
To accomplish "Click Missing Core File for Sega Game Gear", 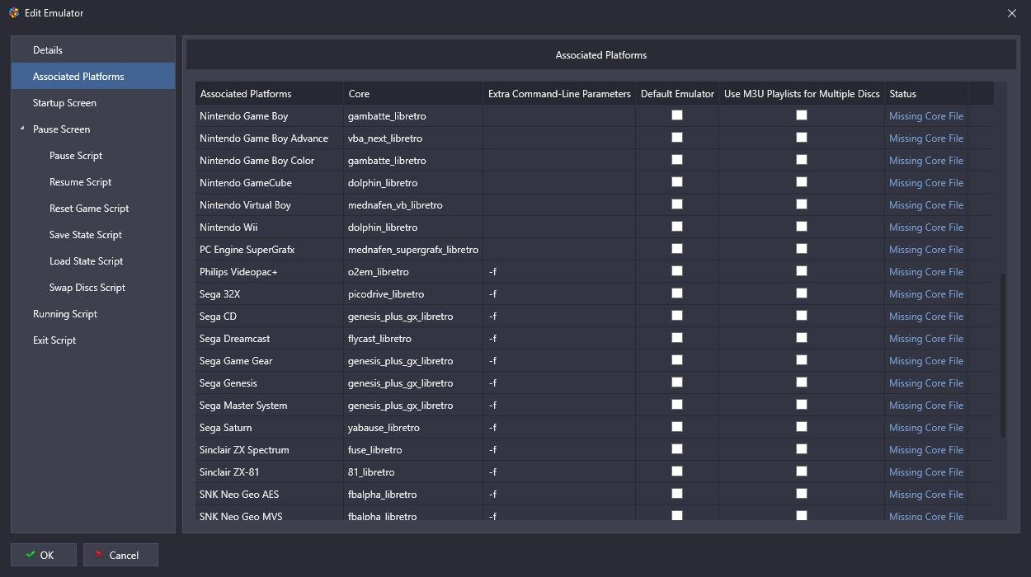I will pos(926,361).
